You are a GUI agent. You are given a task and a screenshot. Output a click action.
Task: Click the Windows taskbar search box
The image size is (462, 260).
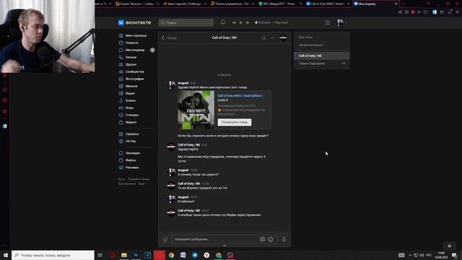click(x=53, y=255)
